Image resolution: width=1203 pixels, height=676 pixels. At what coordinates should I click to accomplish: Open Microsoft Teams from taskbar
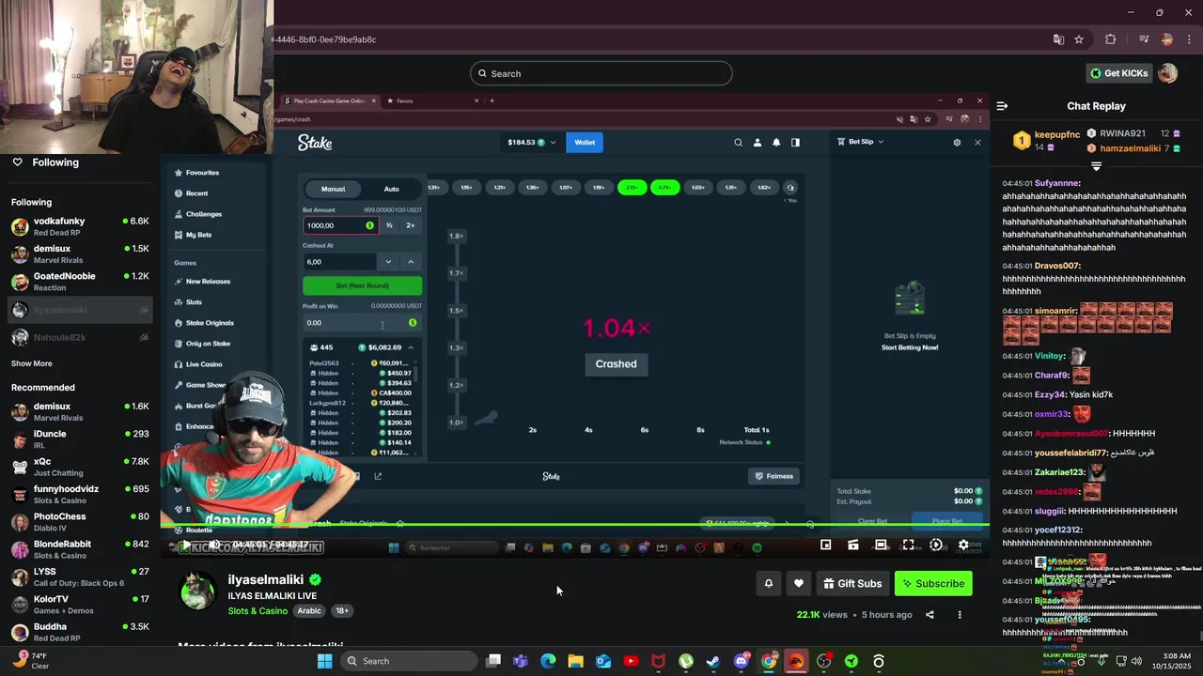click(x=521, y=661)
